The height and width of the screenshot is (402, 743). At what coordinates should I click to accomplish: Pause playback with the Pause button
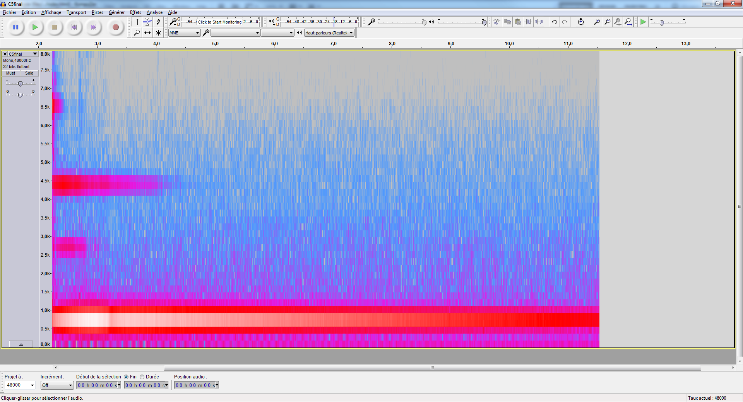coord(16,27)
